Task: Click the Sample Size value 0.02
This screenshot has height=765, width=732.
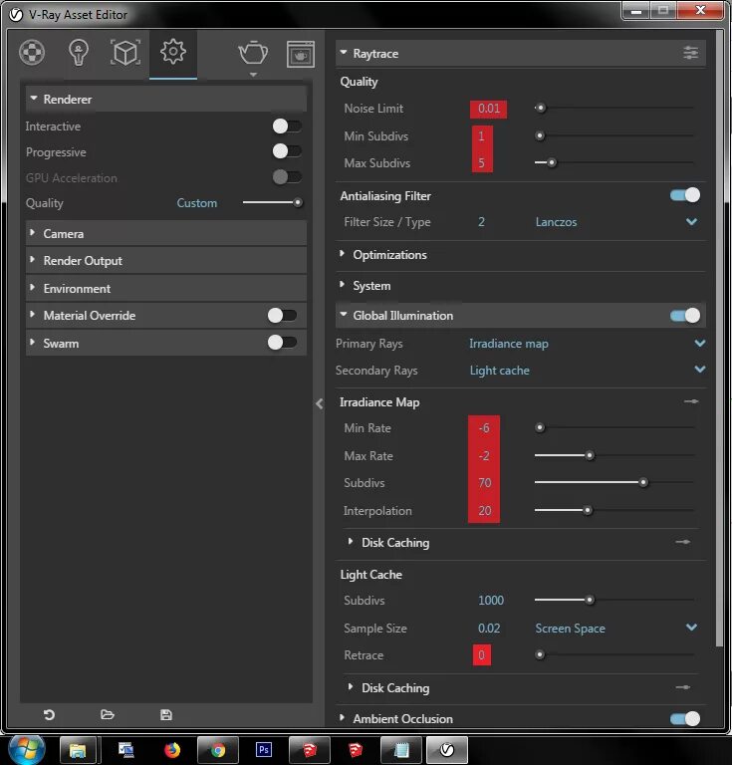Action: [489, 629]
